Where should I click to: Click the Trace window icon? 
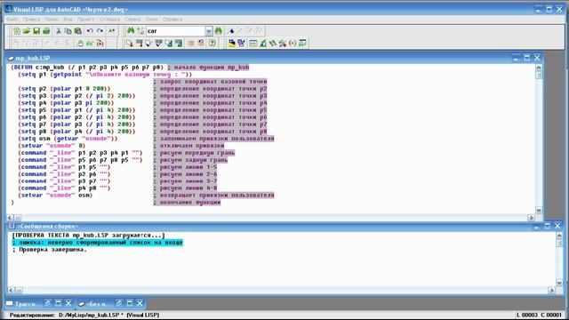273,44
